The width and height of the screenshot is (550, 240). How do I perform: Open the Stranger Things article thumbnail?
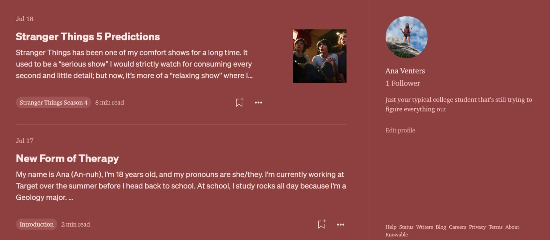[319, 56]
